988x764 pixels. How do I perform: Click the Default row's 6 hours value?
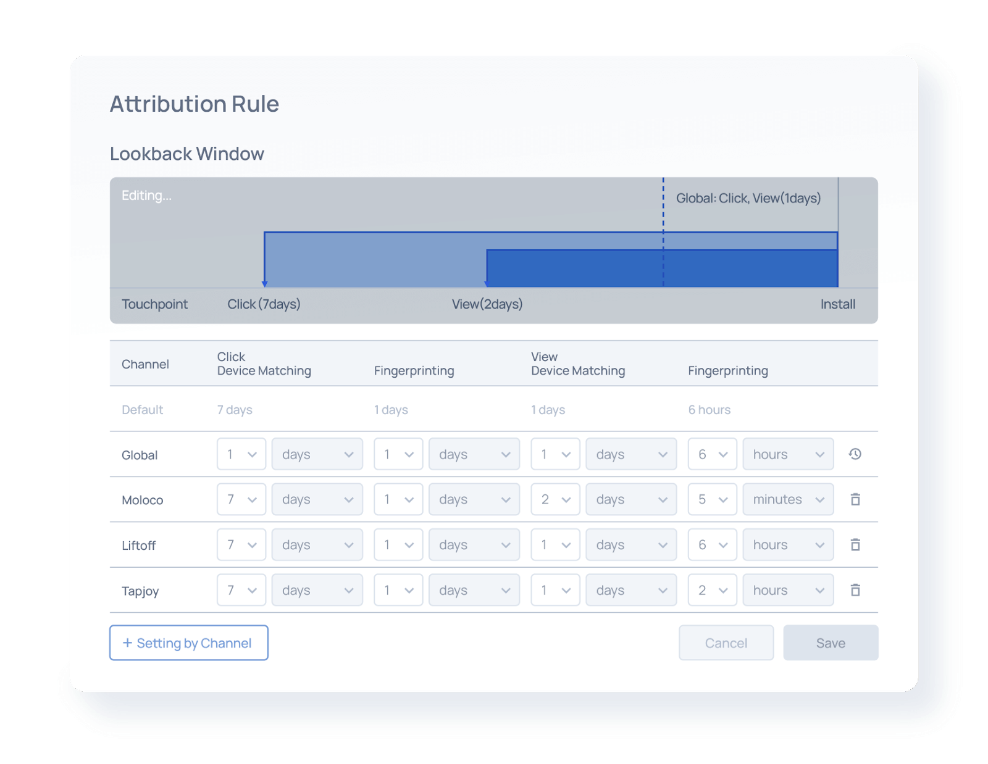(710, 410)
